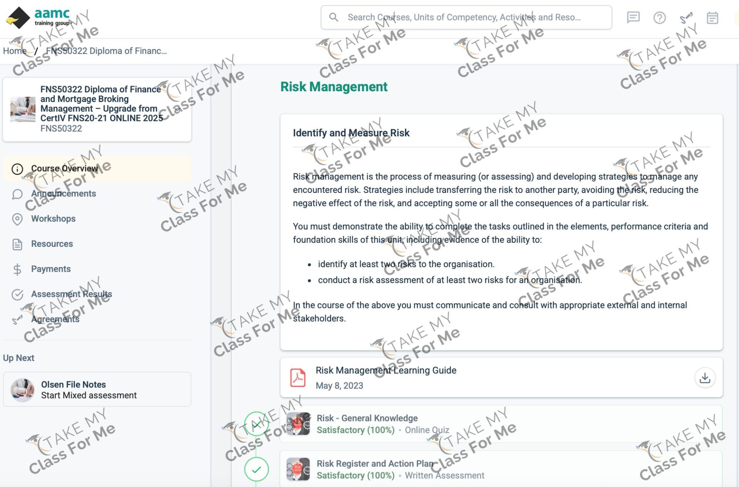Go to Home breadcrumb

point(15,51)
